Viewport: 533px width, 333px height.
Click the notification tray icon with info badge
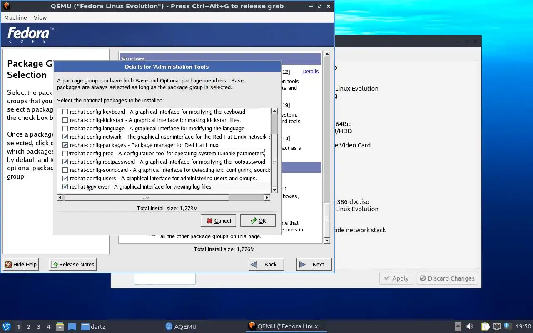(x=507, y=326)
